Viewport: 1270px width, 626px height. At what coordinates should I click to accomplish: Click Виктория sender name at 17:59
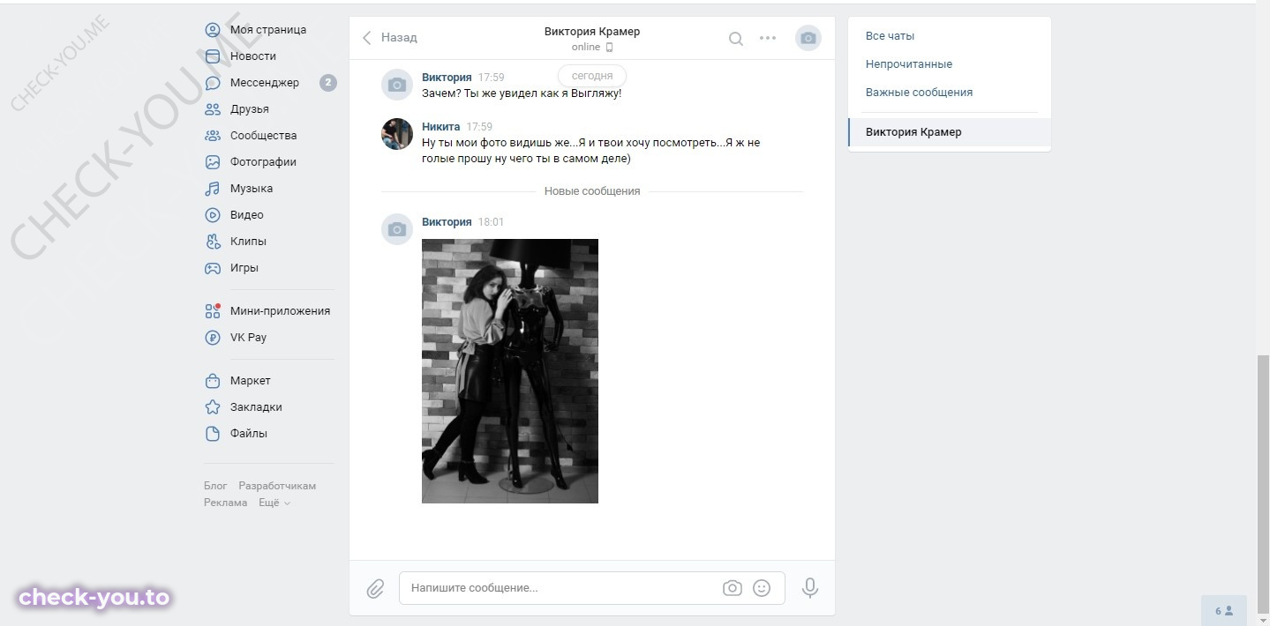[447, 78]
